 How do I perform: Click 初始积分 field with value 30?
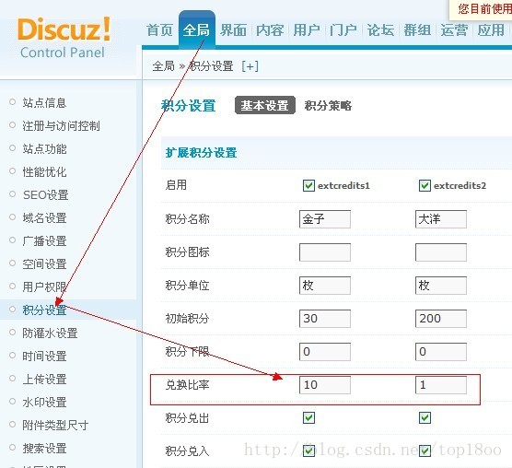point(325,319)
